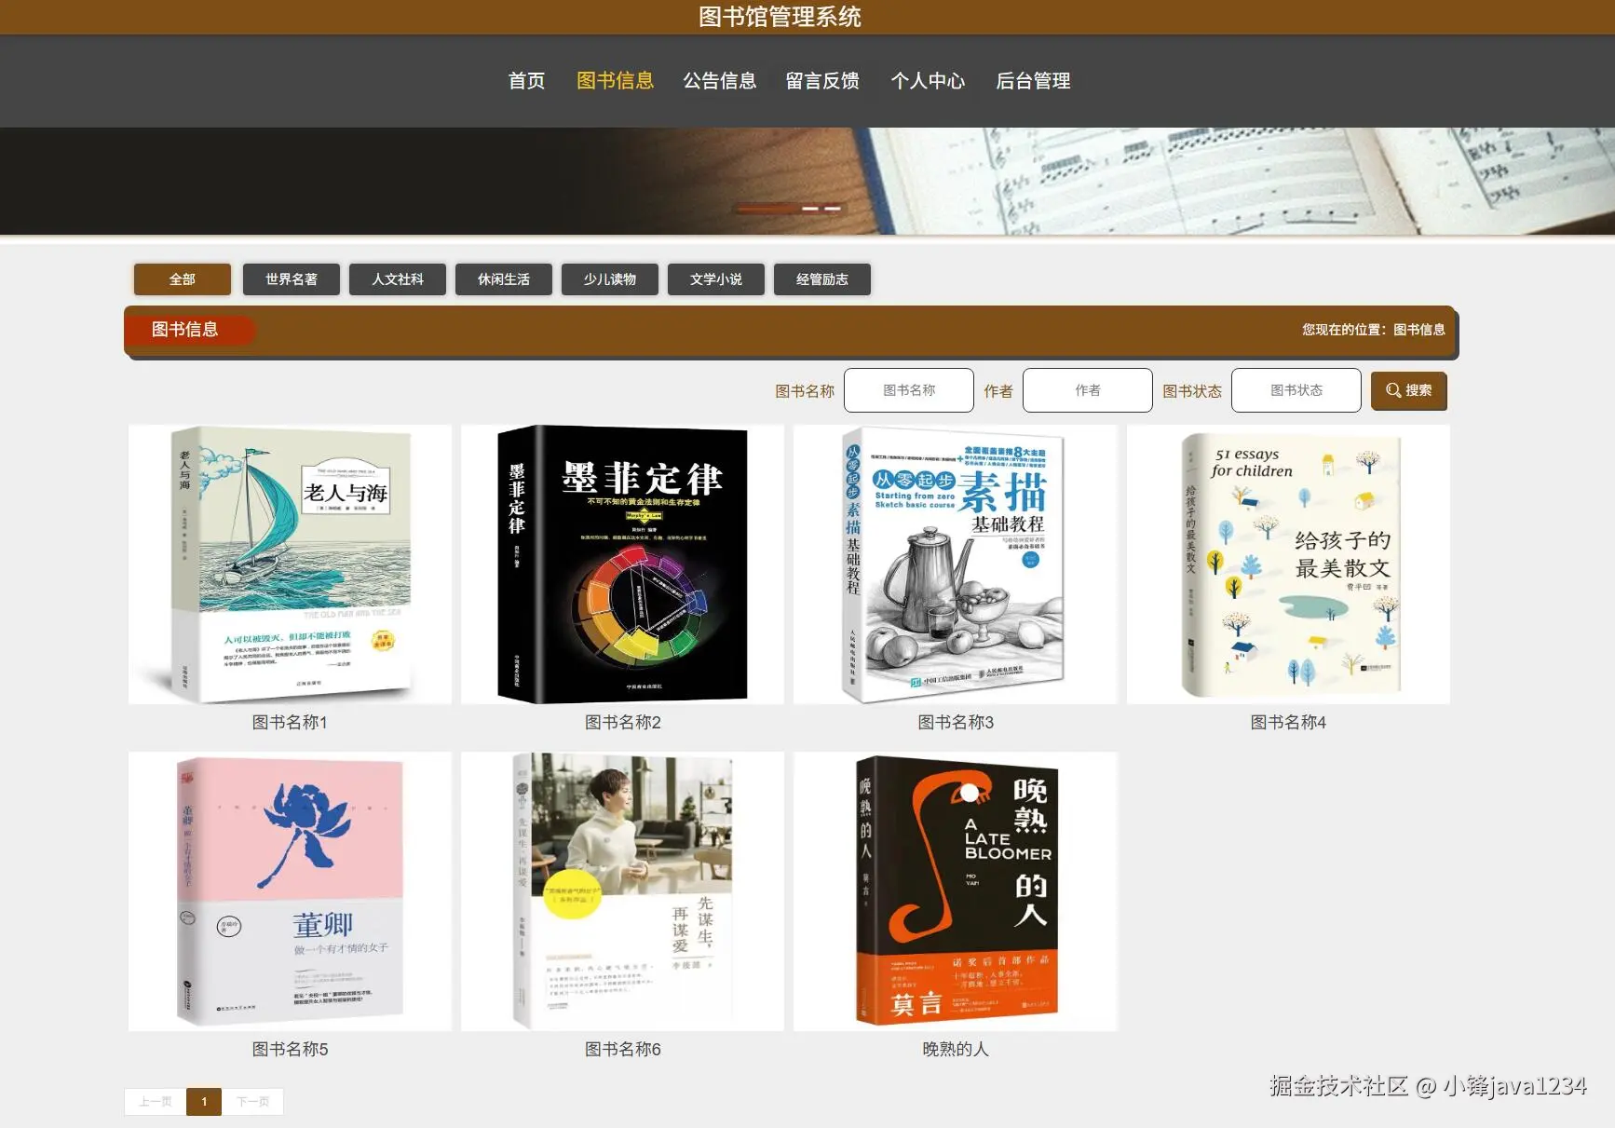
Task: Open the 首页 navigation item
Action: pos(526,81)
